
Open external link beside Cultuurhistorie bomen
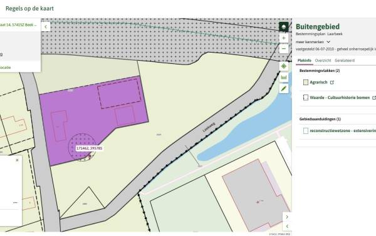pyautogui.click(x=373, y=98)
